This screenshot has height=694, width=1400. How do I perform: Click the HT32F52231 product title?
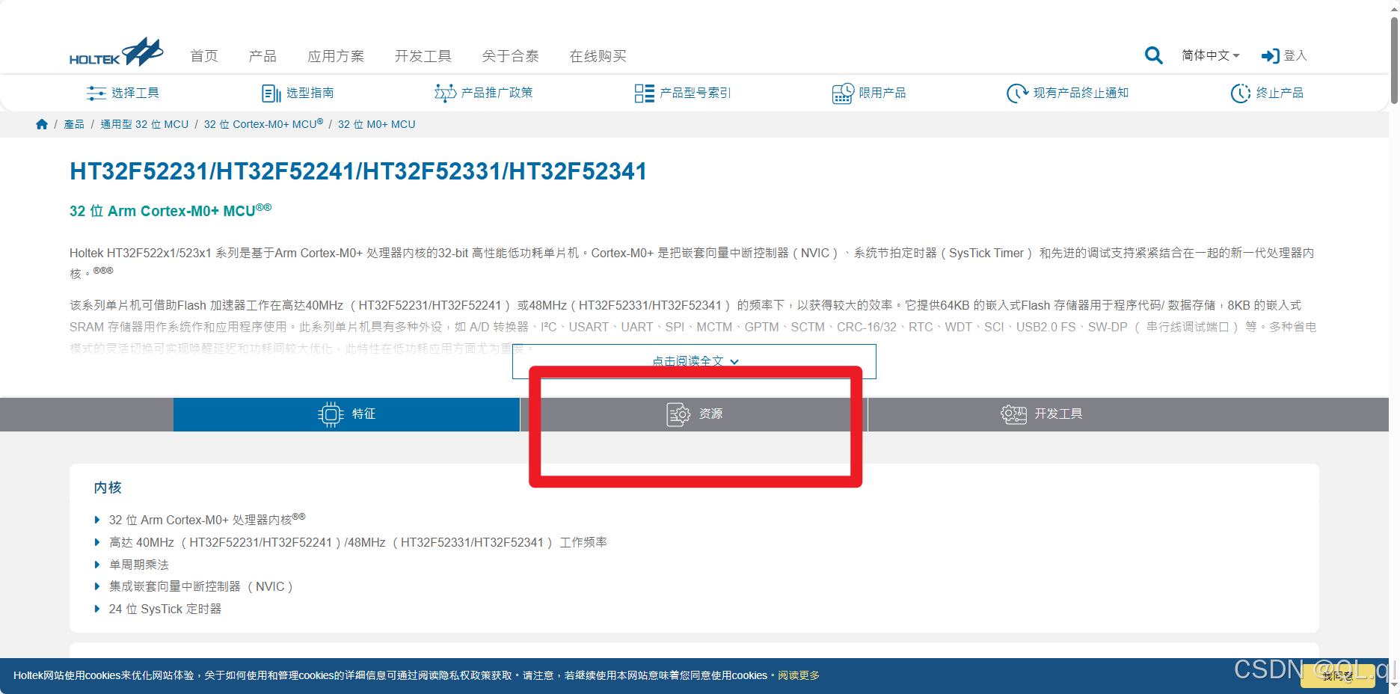358,171
